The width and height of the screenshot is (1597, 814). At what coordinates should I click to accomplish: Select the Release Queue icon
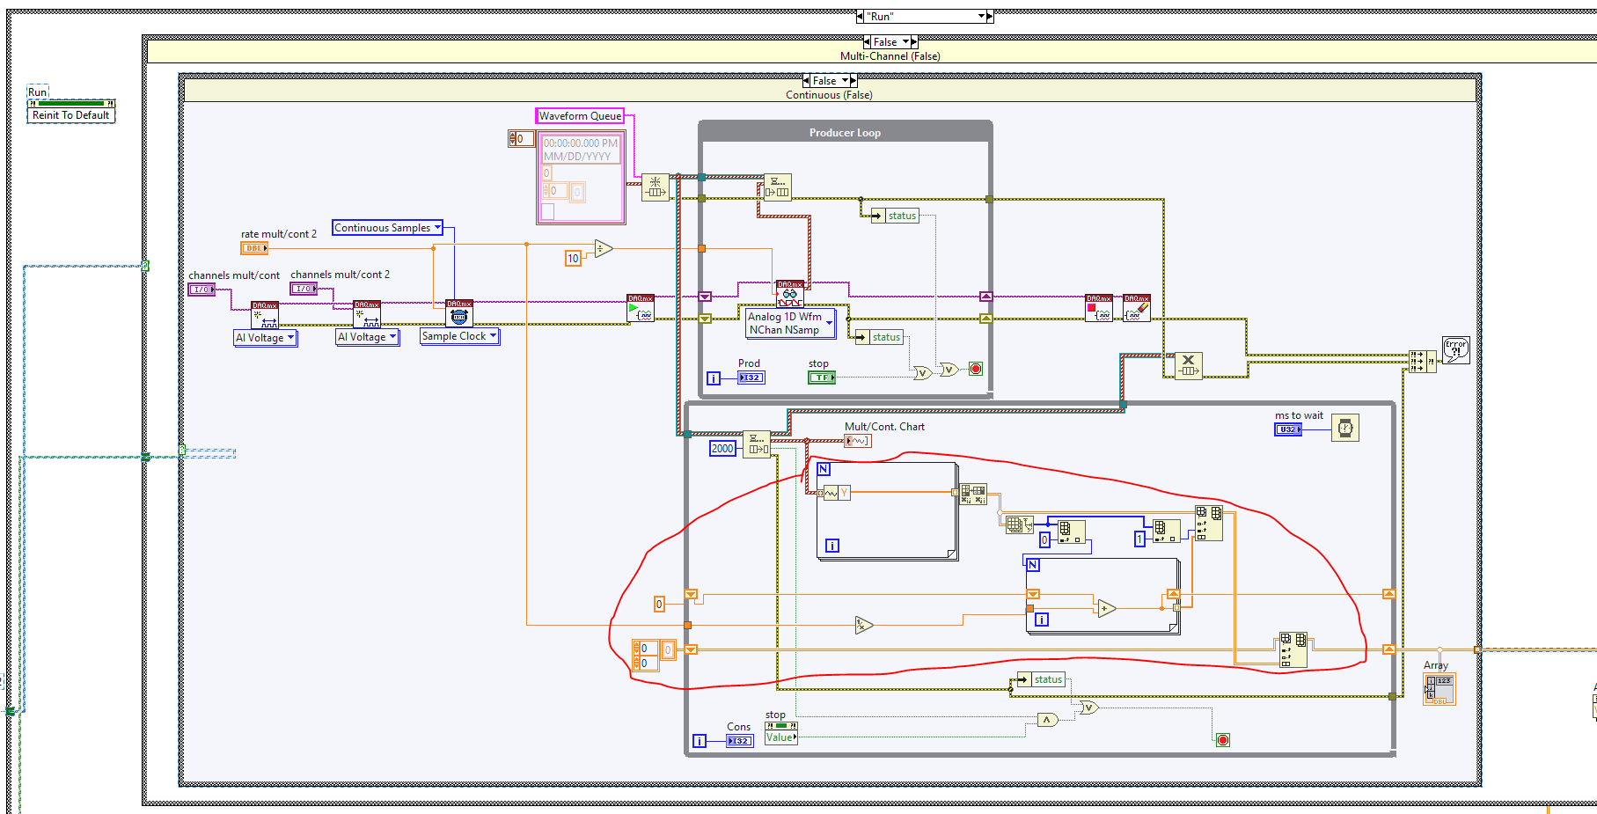pos(1188,365)
